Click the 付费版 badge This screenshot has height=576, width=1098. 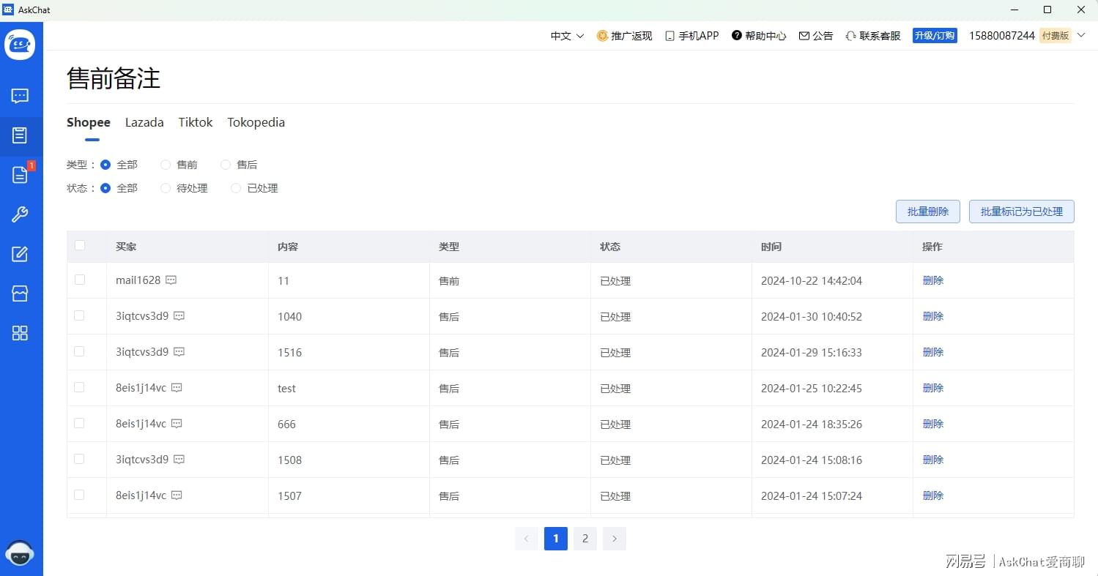1055,35
